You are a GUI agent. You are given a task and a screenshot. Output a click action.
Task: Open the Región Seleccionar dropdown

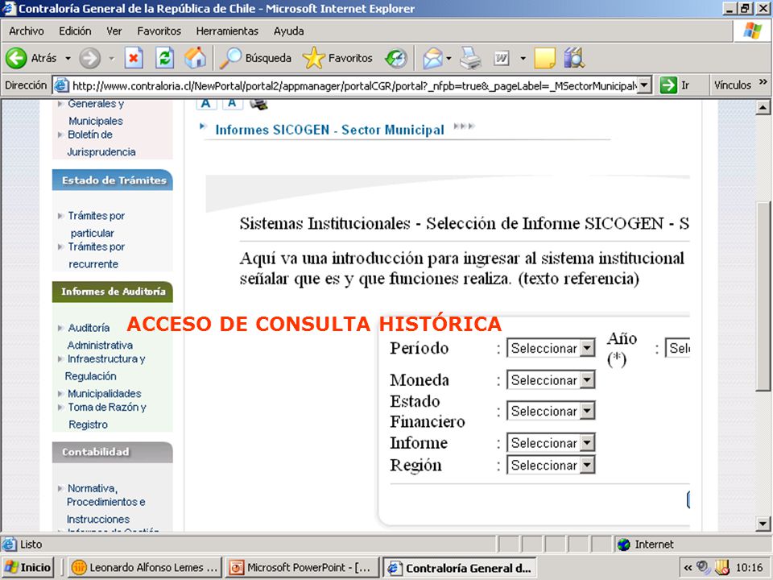[x=551, y=465]
